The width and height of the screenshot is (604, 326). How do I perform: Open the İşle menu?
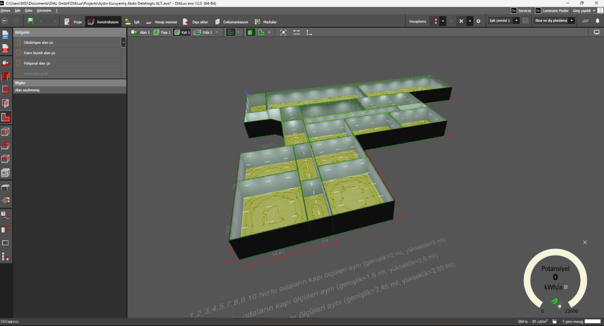[x=18, y=10]
